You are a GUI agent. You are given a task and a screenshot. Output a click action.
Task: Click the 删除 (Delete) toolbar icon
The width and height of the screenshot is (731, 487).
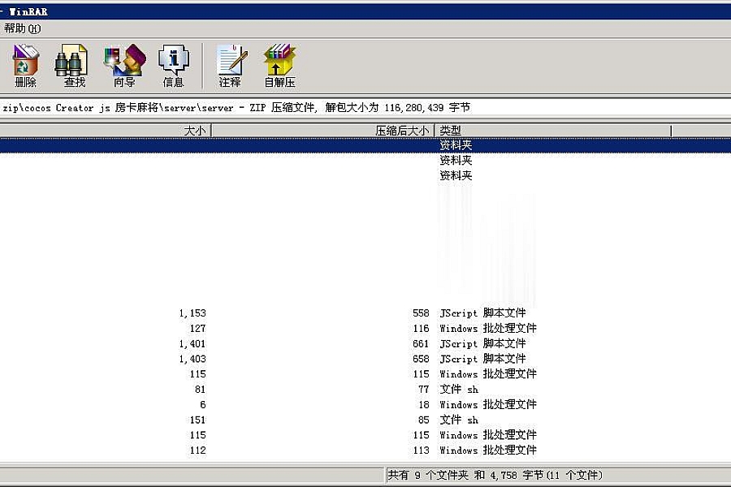pos(25,66)
